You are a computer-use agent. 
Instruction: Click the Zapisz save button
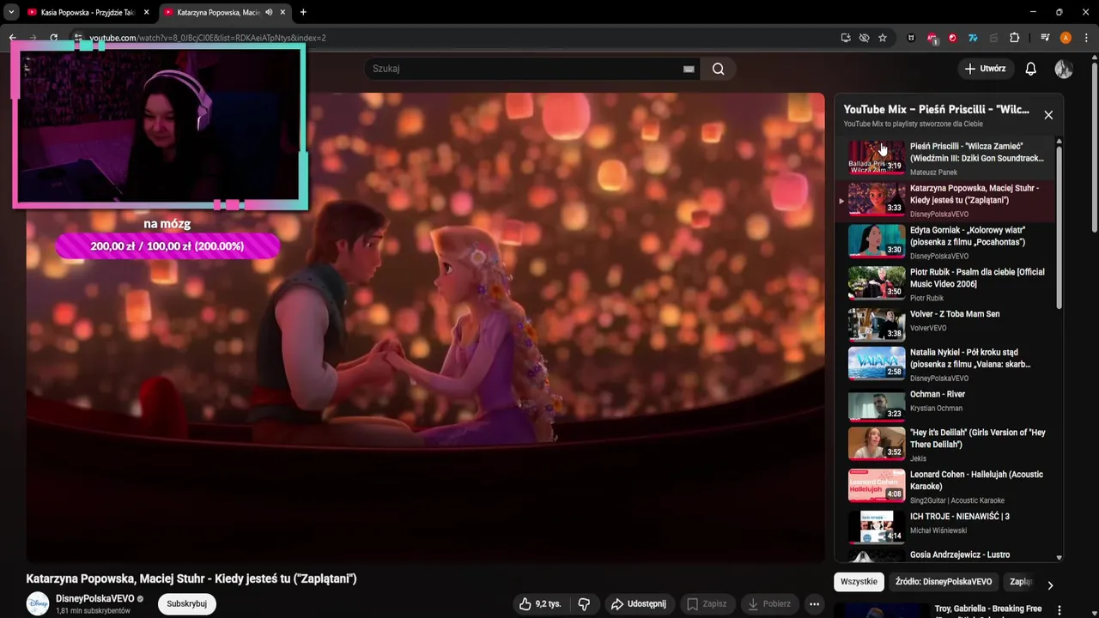click(707, 604)
